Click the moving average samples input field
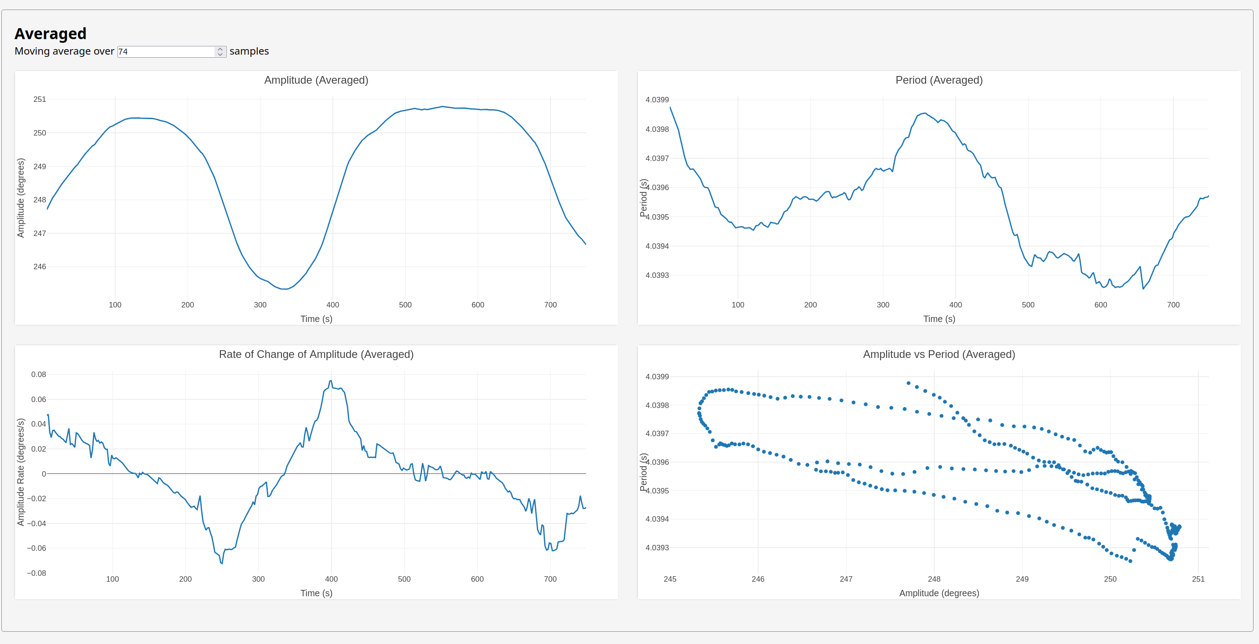Viewport: 1259px width, 644px height. coord(166,52)
